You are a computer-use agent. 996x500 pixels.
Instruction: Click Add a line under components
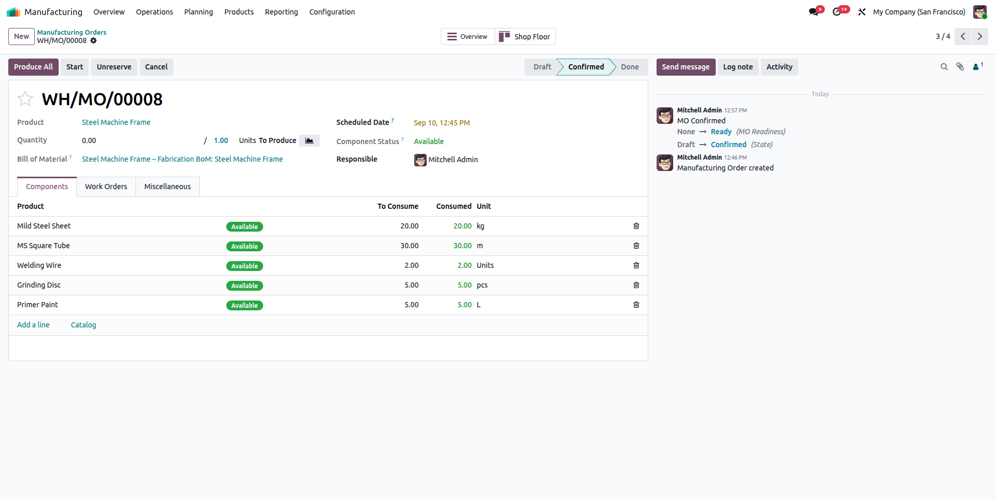(33, 325)
